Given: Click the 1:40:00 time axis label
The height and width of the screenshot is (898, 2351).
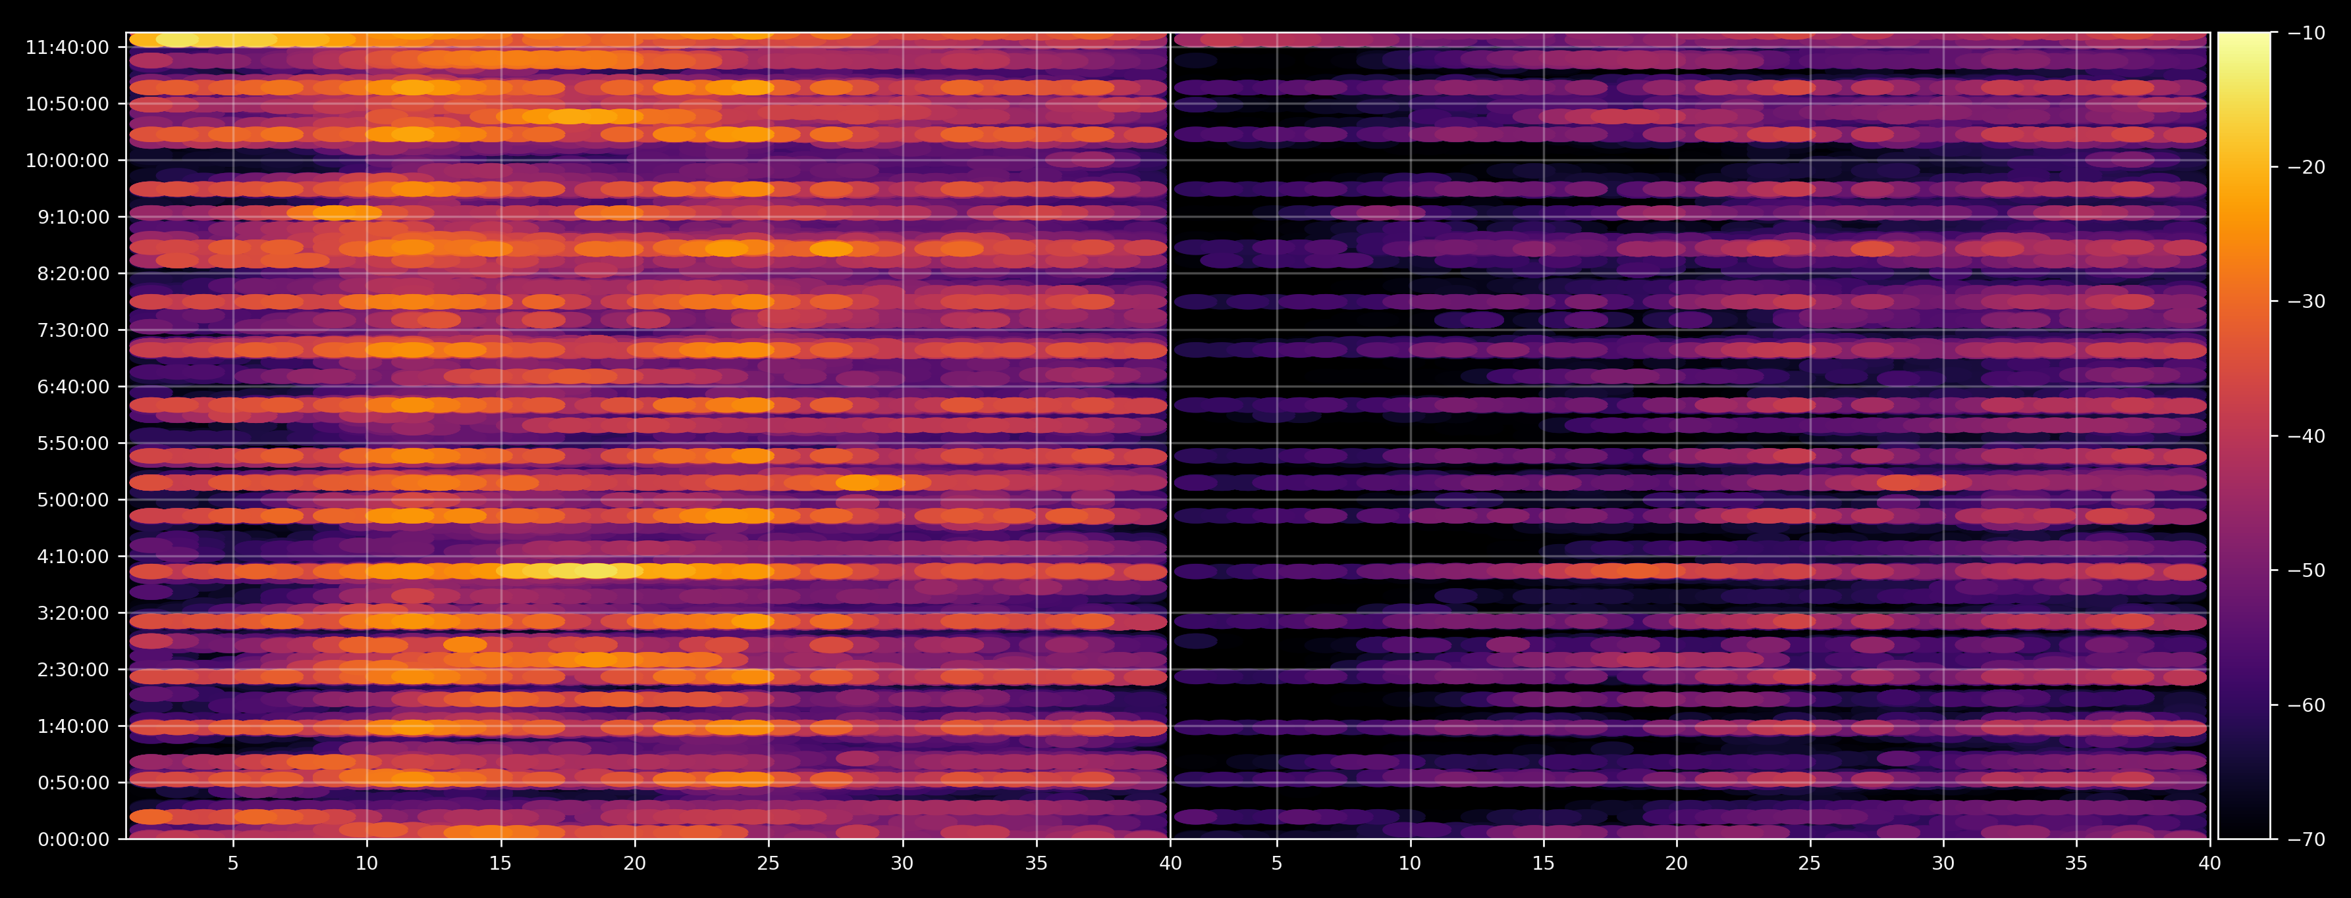Looking at the screenshot, I should click(x=73, y=726).
